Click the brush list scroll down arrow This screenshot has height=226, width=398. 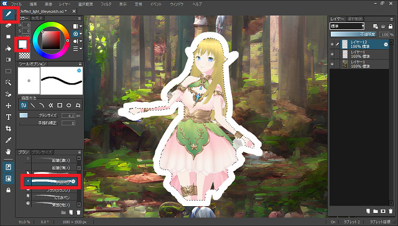(79, 204)
